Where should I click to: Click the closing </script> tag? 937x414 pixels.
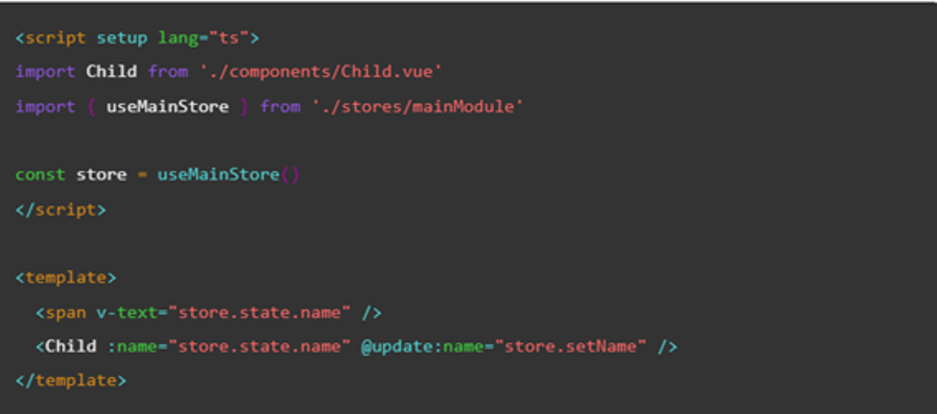point(61,210)
